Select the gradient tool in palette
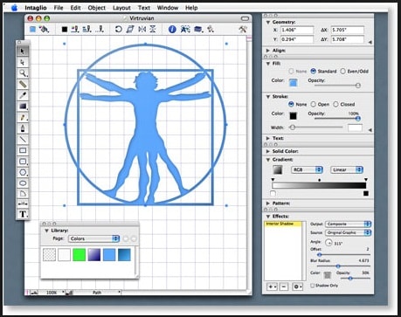This screenshot has width=401, height=317. [x=23, y=107]
